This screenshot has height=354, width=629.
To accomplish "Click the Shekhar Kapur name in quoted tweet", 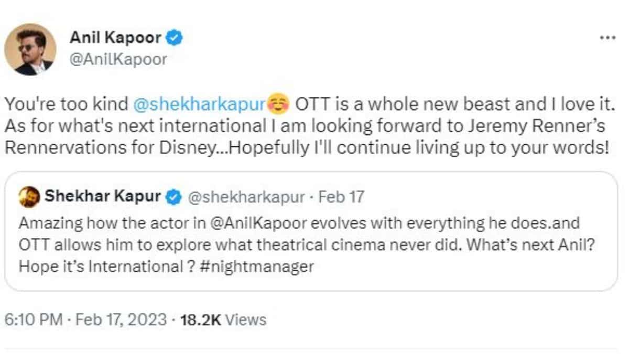I will [x=102, y=197].
